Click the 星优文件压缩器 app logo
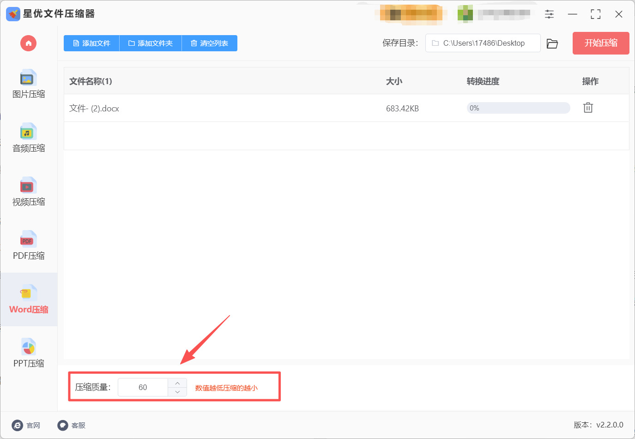Image resolution: width=635 pixels, height=439 pixels. pos(13,14)
